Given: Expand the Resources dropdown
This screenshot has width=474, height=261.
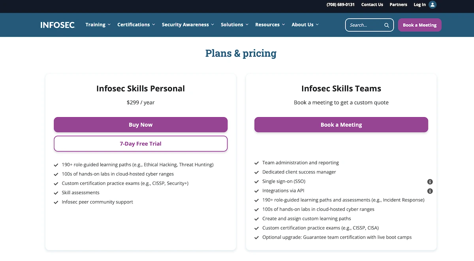Looking at the screenshot, I should (270, 24).
